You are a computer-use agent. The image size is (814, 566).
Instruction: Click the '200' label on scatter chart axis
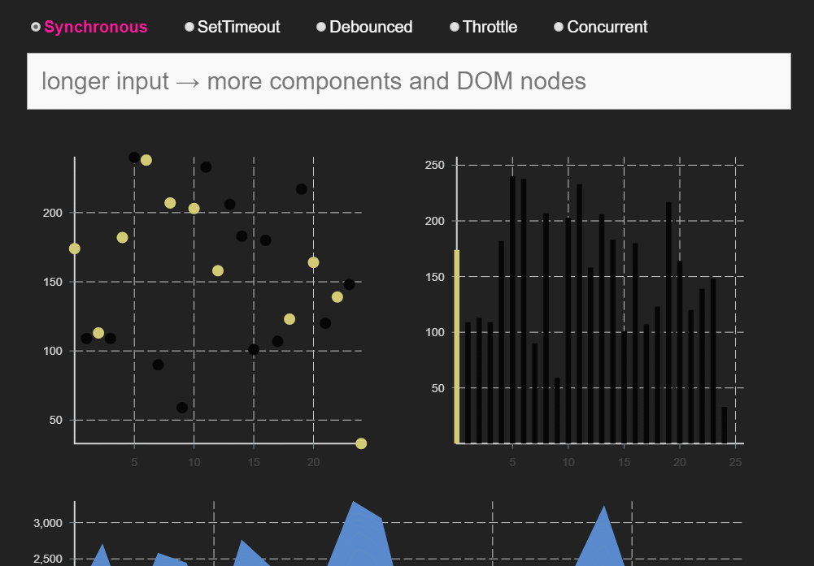point(52,213)
